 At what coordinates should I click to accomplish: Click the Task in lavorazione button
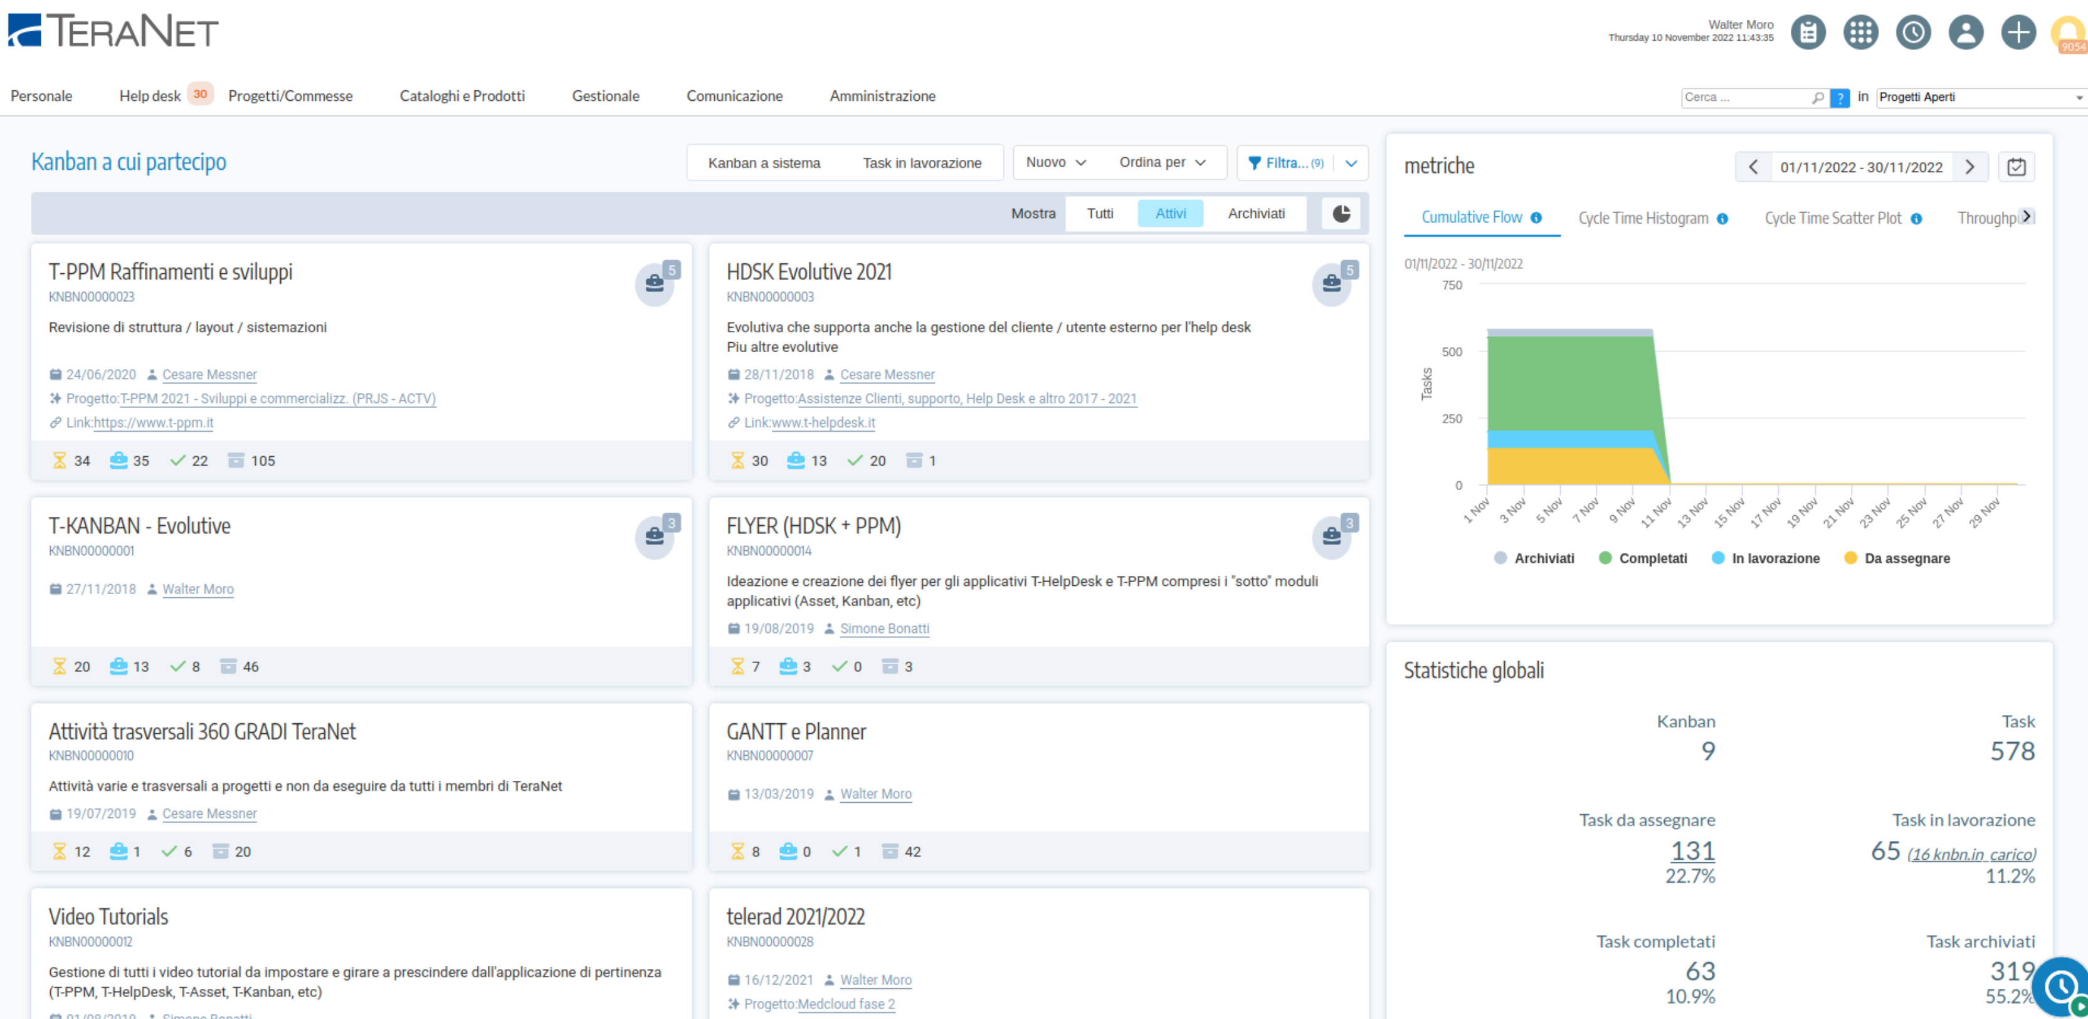tap(922, 163)
